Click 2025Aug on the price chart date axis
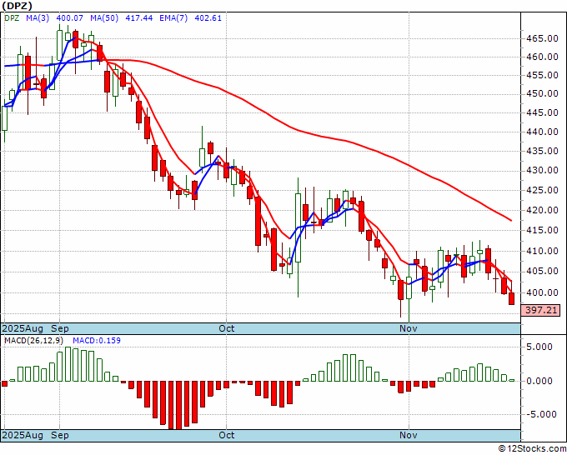Viewport: 567px width, 455px height. tap(23, 328)
